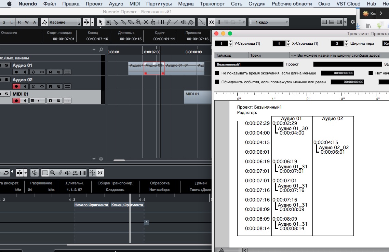Screen dimensions: 389x252
Task: Open the Транспорт menu
Action: pos(212,4)
